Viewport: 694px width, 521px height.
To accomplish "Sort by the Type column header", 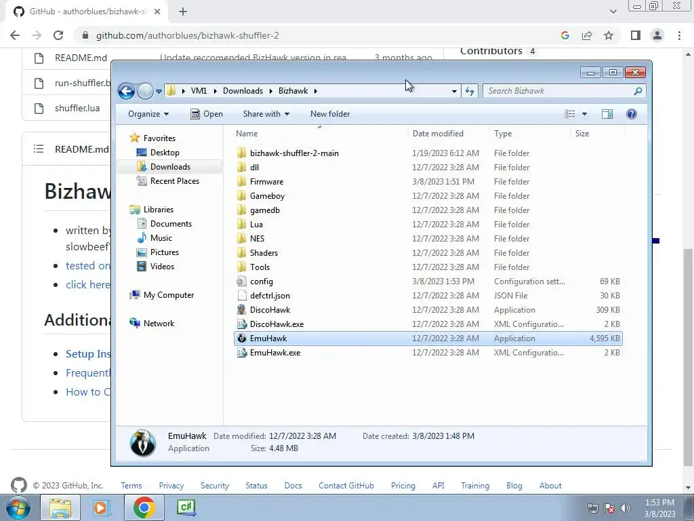I will pyautogui.click(x=530, y=134).
